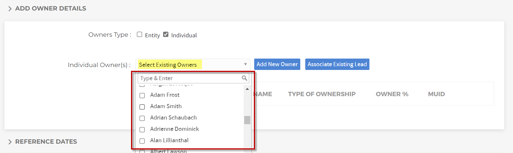Mark the Alan Lillianthal checkbox

(142, 141)
